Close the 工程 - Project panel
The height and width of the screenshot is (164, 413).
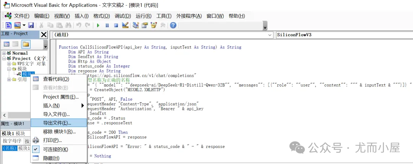(x=44, y=34)
